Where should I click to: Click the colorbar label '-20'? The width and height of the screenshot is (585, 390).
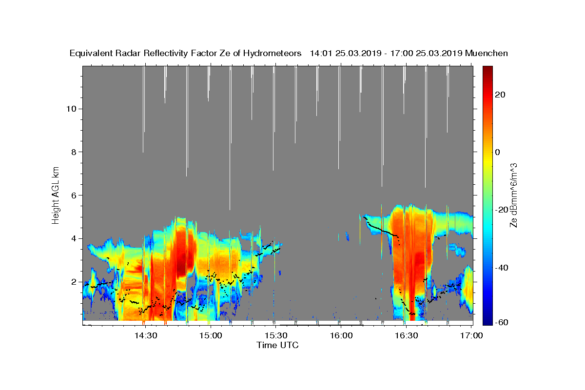(x=501, y=210)
